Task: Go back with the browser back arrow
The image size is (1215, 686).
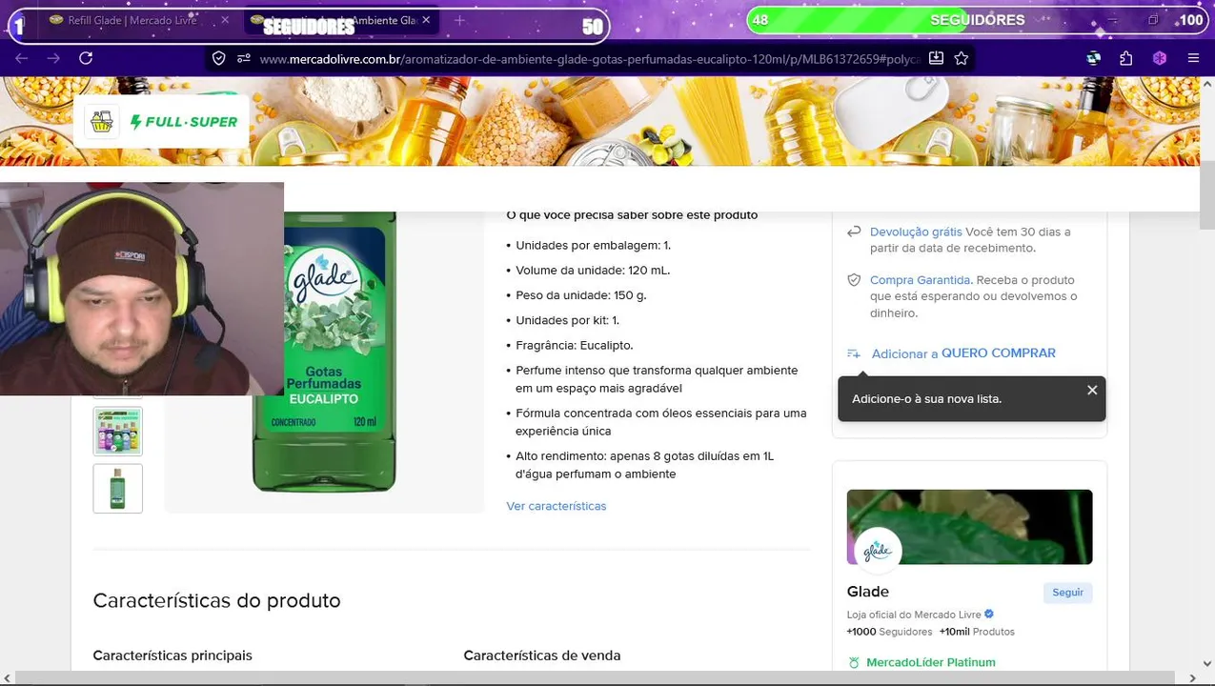Action: point(22,58)
